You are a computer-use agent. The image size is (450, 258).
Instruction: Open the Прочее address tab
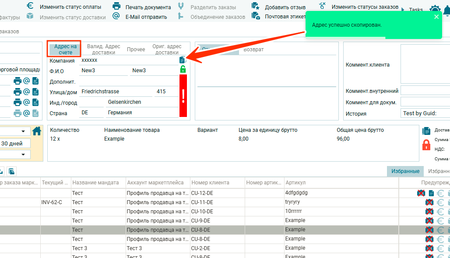(x=136, y=49)
